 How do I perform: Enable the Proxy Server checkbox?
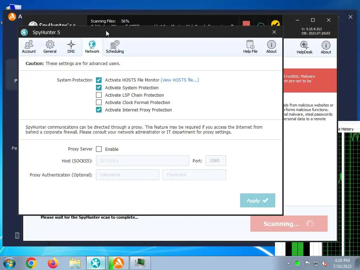pyautogui.click(x=99, y=149)
